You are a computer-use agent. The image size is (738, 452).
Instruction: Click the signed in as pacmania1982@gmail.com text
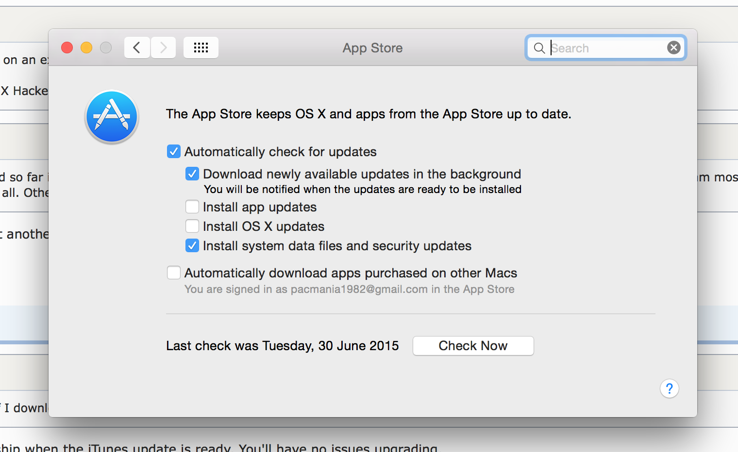point(350,290)
